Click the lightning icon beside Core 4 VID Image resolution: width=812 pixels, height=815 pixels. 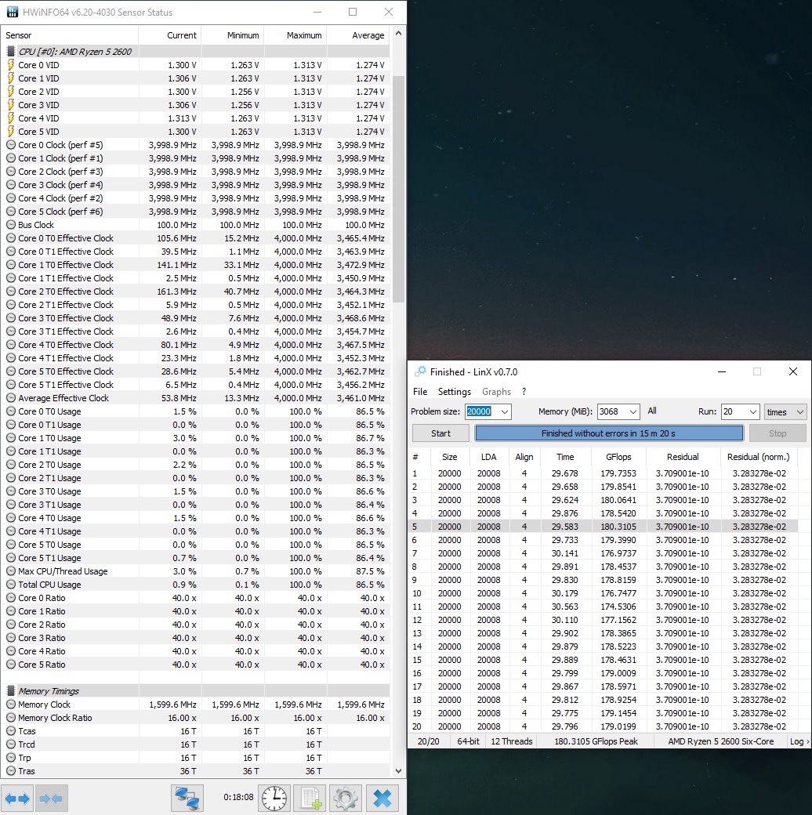10,118
